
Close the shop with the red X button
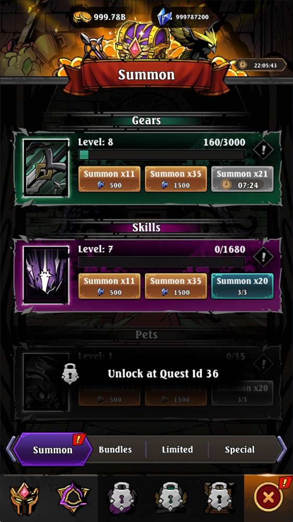click(268, 498)
